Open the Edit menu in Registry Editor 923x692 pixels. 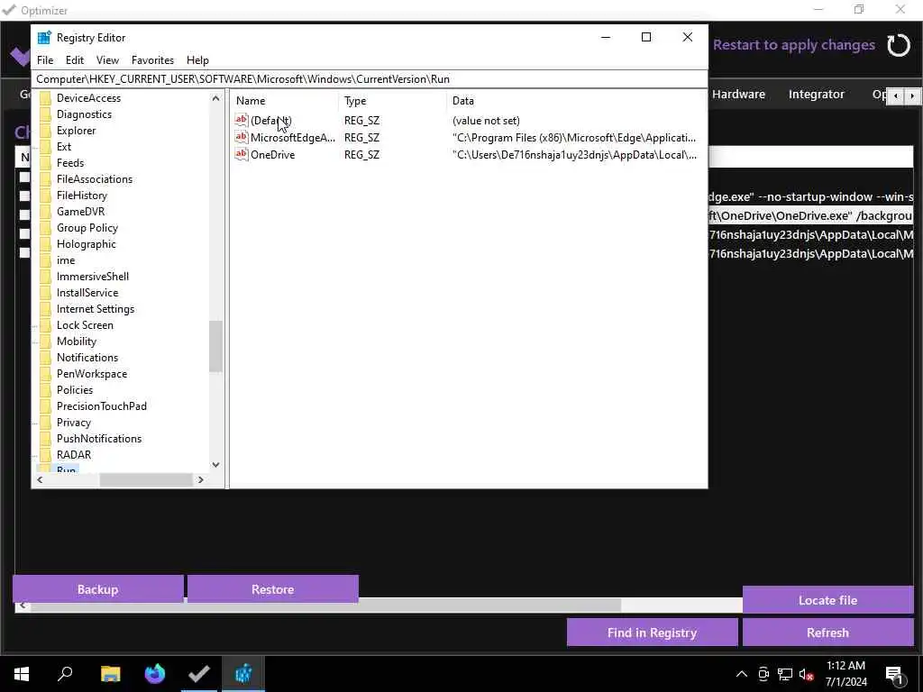pyautogui.click(x=75, y=60)
